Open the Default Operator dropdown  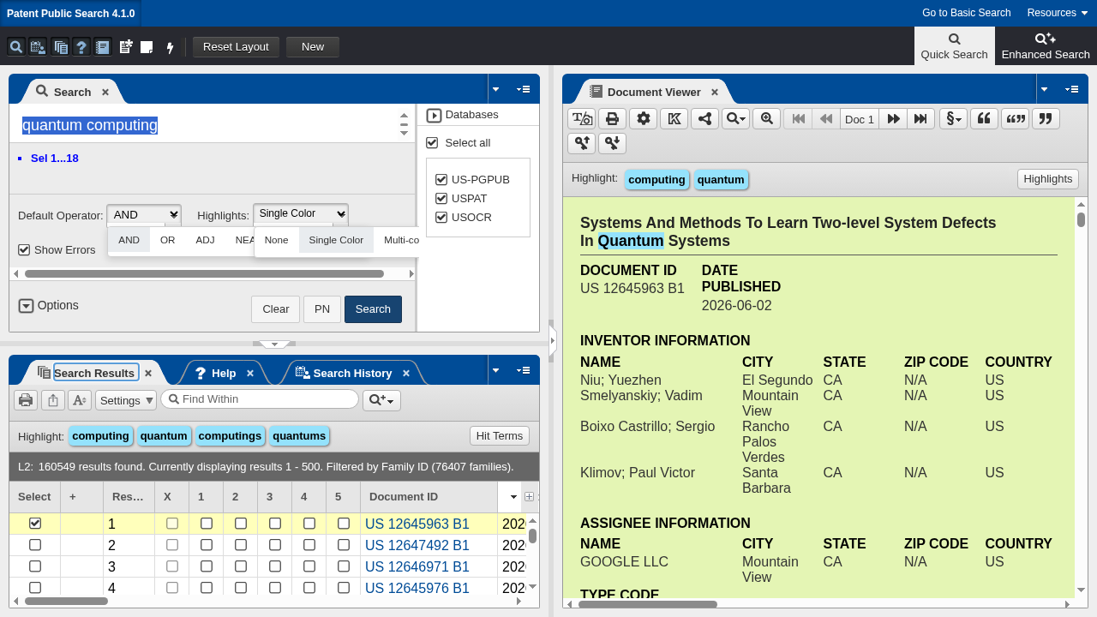(x=144, y=214)
